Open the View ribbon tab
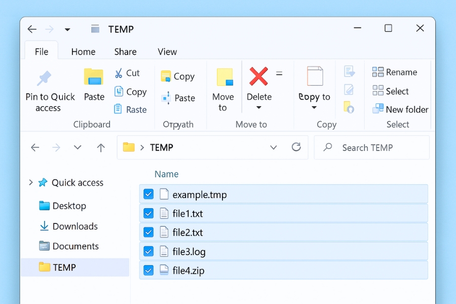Viewport: 456px width, 304px height. (x=167, y=52)
